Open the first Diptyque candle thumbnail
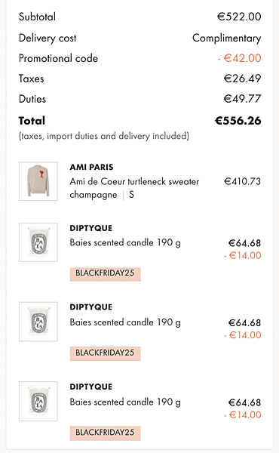The width and height of the screenshot is (279, 453). point(38,242)
